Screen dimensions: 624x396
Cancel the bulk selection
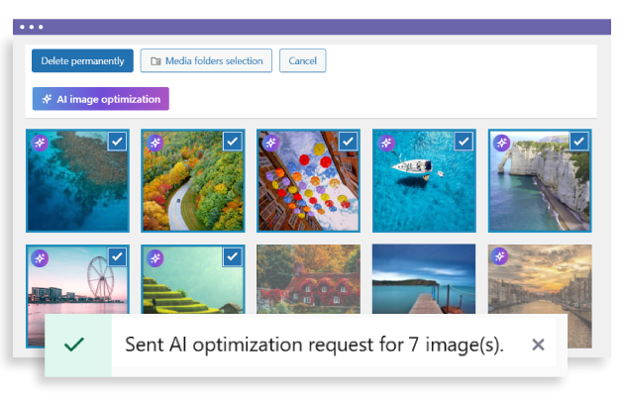[x=302, y=61]
